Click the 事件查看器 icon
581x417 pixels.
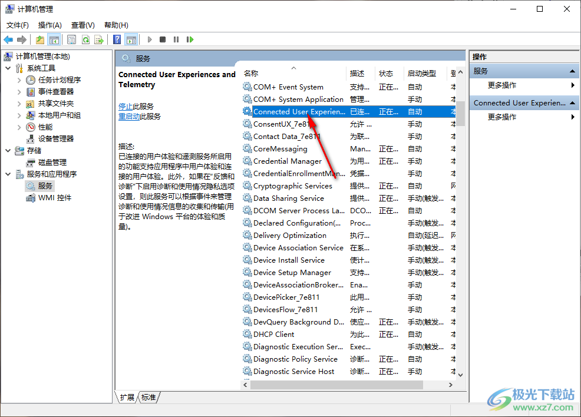tap(31, 92)
